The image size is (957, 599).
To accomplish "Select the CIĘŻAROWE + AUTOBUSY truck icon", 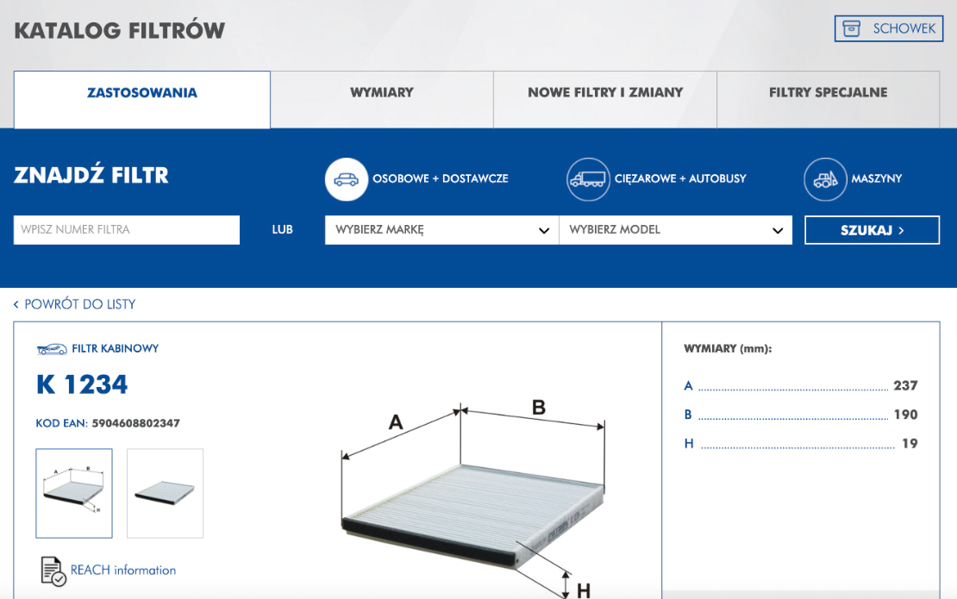I will 588,179.
